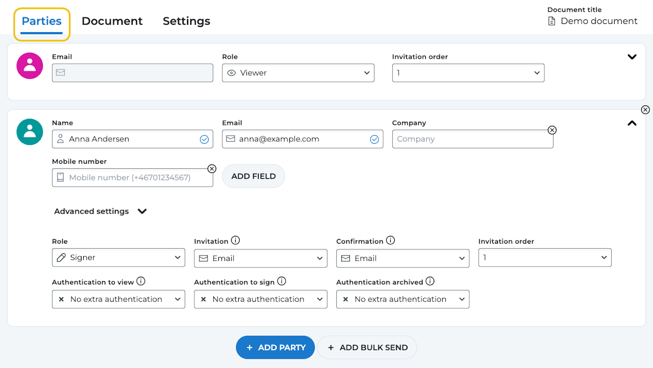653x368 pixels.
Task: Delete the Anna Andersen party card
Action: point(645,110)
